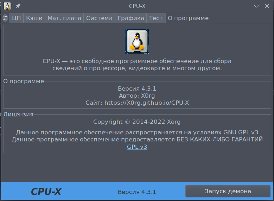Open the Тест tab
274x201 pixels.
coord(156,18)
